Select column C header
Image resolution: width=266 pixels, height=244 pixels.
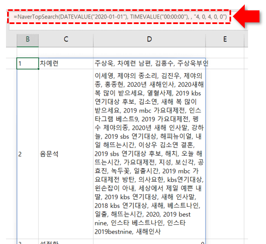66,39
